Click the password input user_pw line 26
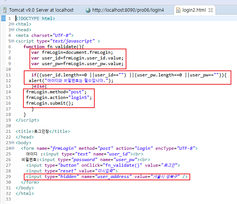Screen dimensions: 237x204 [86, 160]
